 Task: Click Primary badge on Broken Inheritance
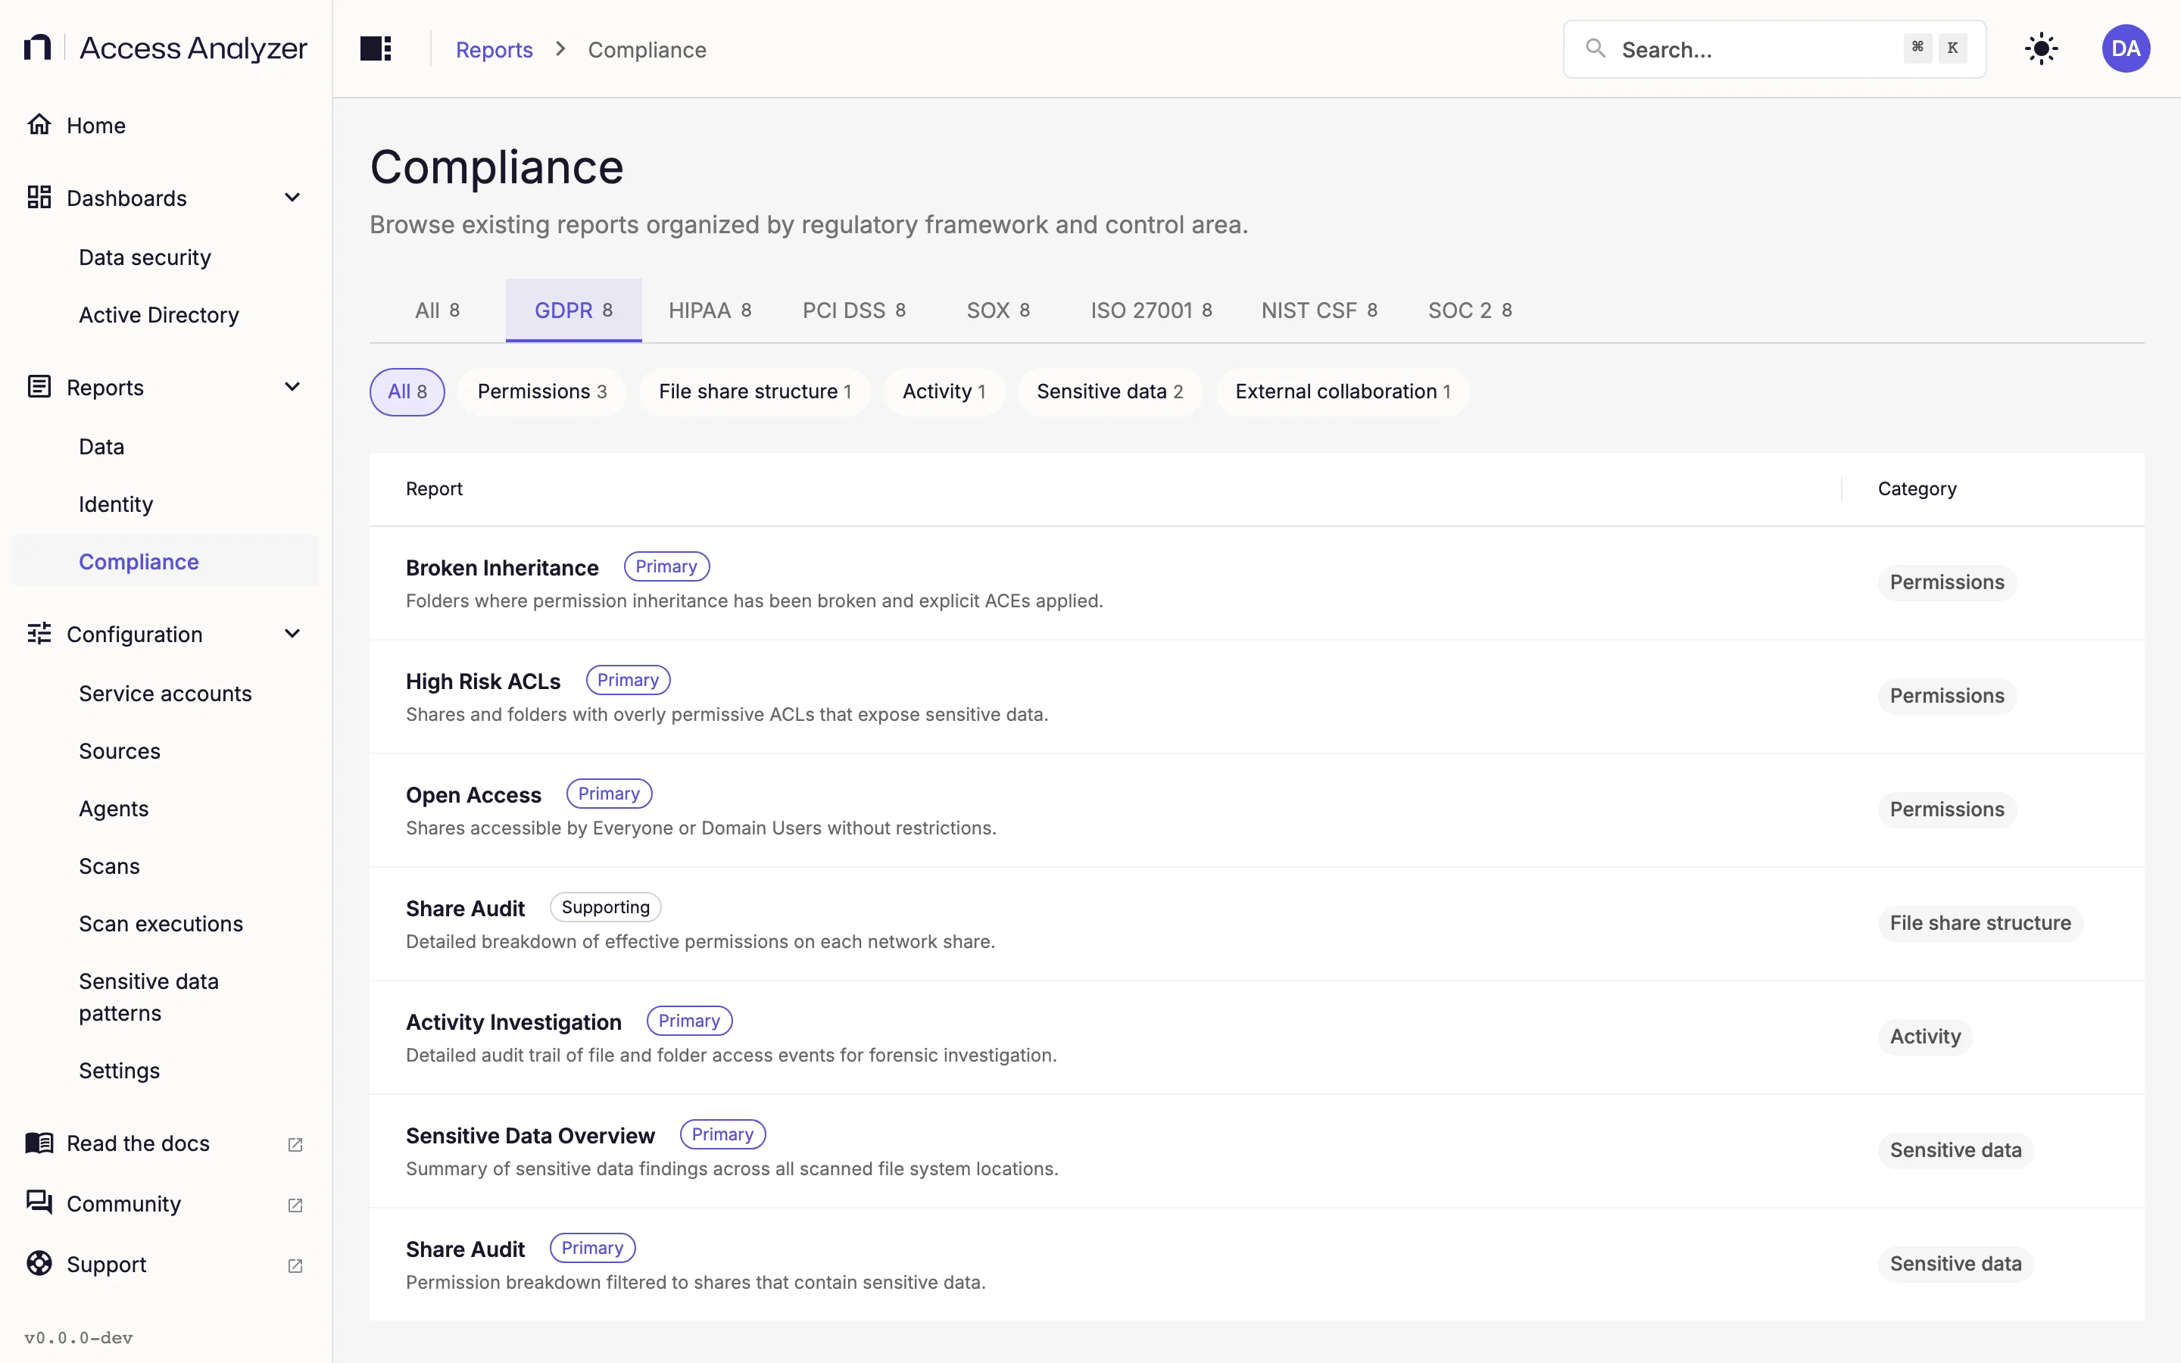[x=667, y=566]
